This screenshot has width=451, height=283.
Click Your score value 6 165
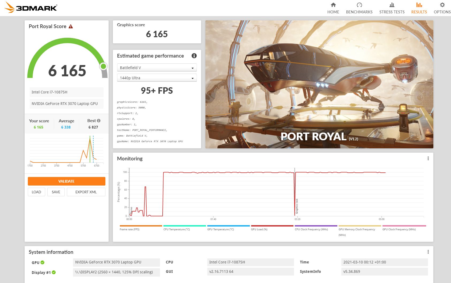(x=39, y=127)
